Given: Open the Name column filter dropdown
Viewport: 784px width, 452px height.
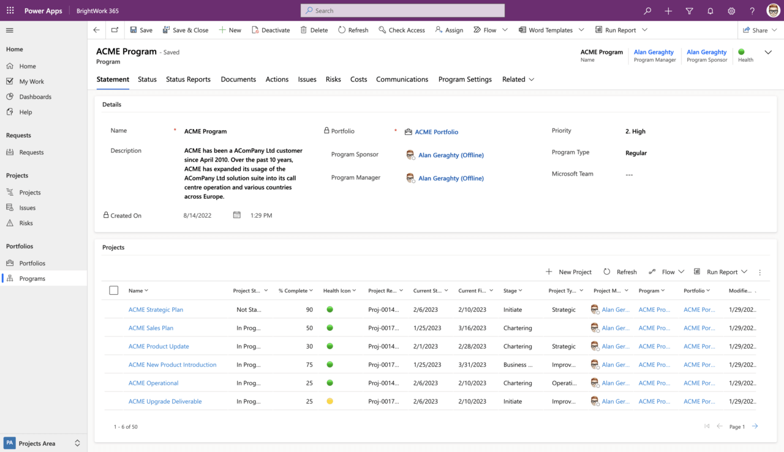Looking at the screenshot, I should [145, 290].
